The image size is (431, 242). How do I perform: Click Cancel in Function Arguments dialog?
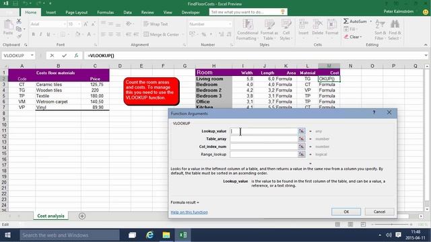point(379,212)
